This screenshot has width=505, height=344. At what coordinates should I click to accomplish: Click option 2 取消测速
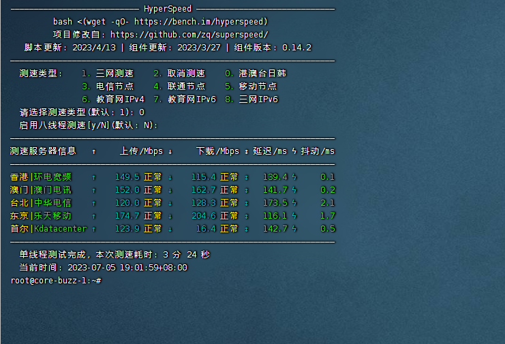tap(179, 74)
